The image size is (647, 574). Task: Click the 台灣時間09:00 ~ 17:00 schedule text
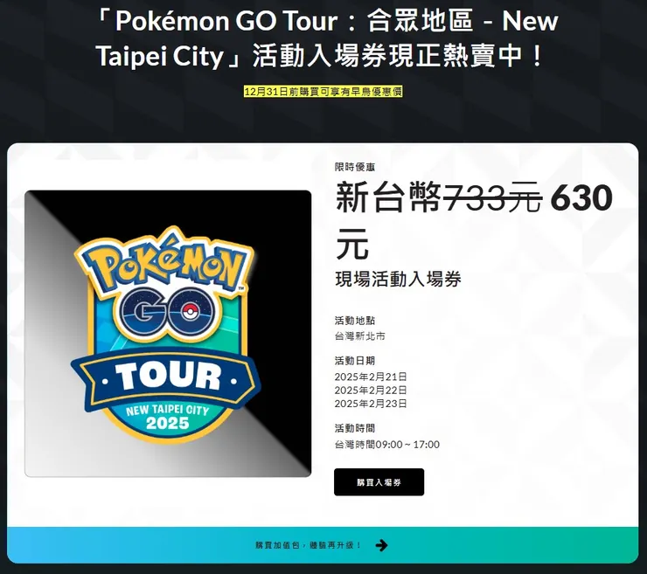point(387,445)
